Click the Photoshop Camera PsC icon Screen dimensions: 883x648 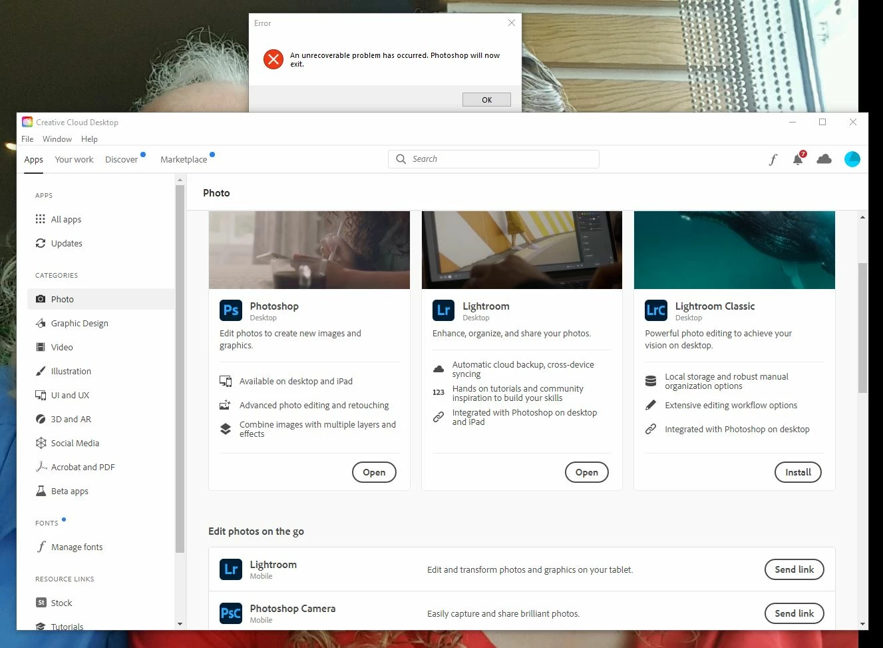(x=231, y=613)
